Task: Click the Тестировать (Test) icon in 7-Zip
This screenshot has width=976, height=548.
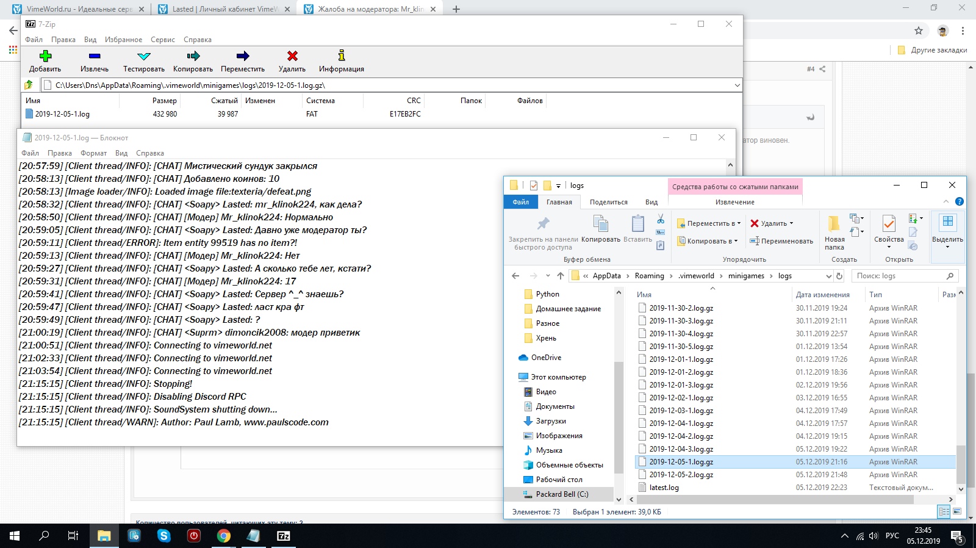Action: (144, 56)
